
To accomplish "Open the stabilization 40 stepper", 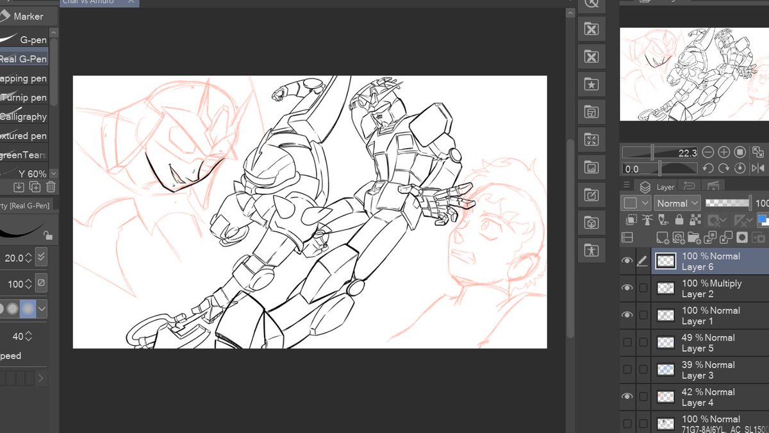I will point(28,336).
